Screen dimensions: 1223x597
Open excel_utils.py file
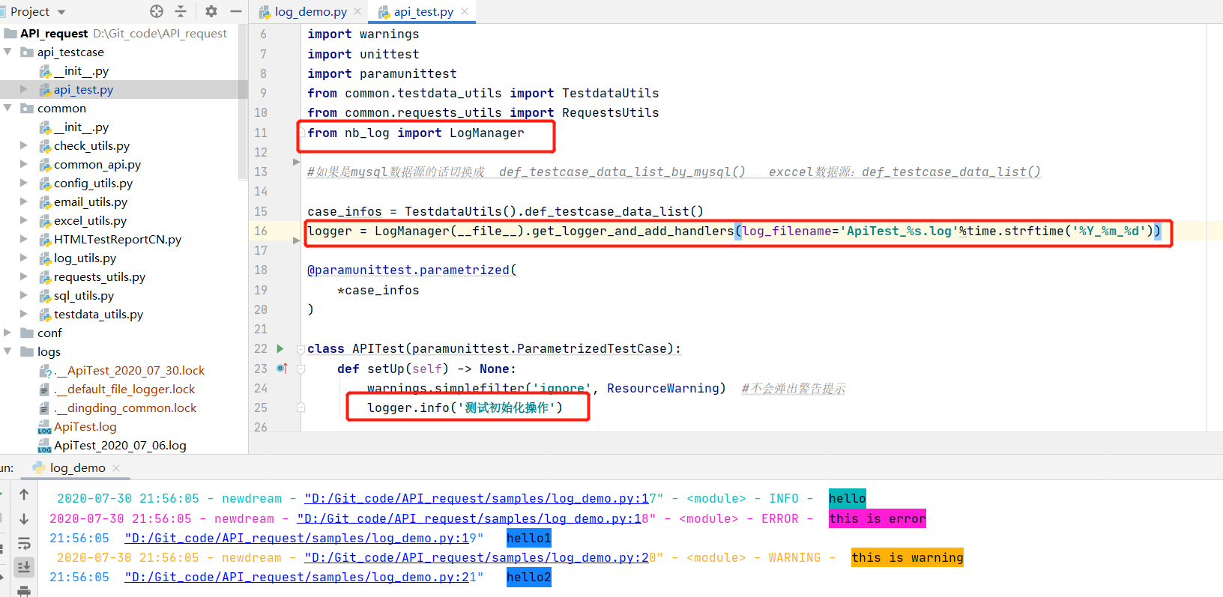[90, 220]
